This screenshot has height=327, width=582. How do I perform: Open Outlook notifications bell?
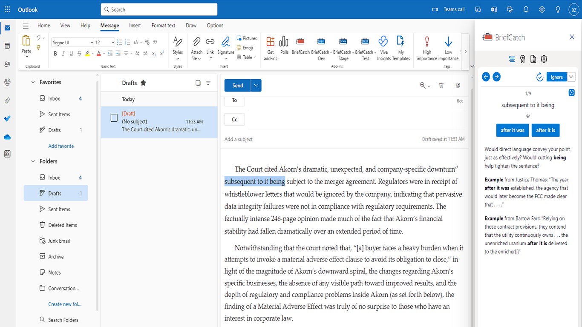point(526,9)
